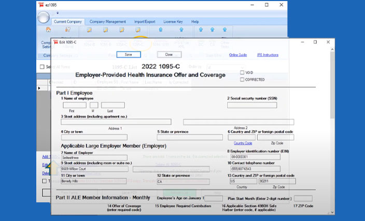Click the Edit 1095-C scrollbar up arrow
Image resolution: width=365 pixels, height=221 pixels.
pos(332,49)
